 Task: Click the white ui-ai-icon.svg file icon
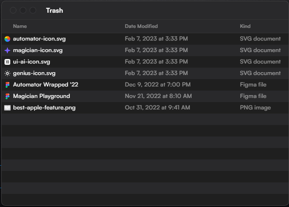click(7, 62)
